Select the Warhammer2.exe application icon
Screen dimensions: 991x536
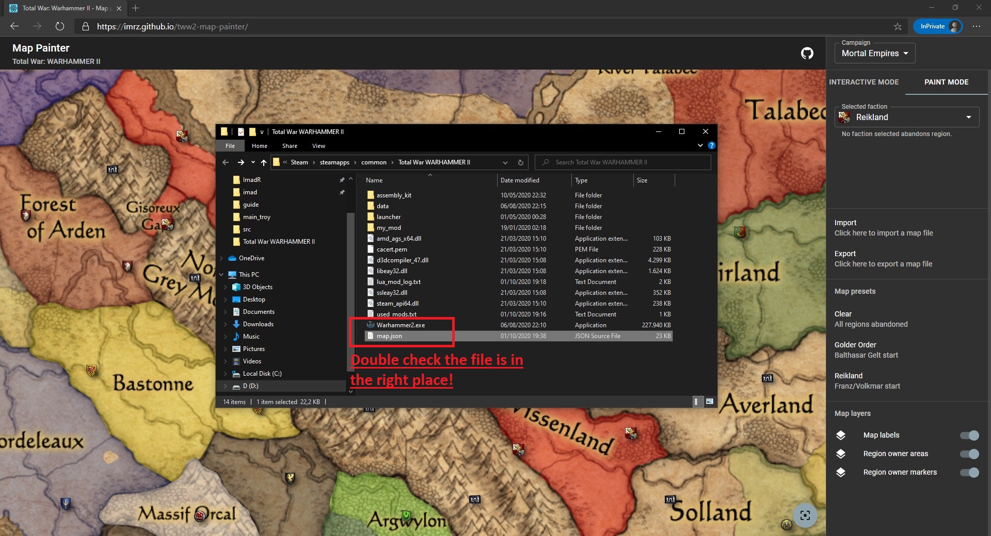(x=370, y=325)
